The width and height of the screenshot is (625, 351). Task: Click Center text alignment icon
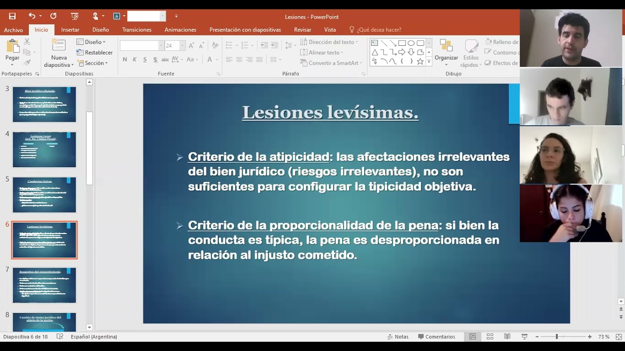[239, 59]
